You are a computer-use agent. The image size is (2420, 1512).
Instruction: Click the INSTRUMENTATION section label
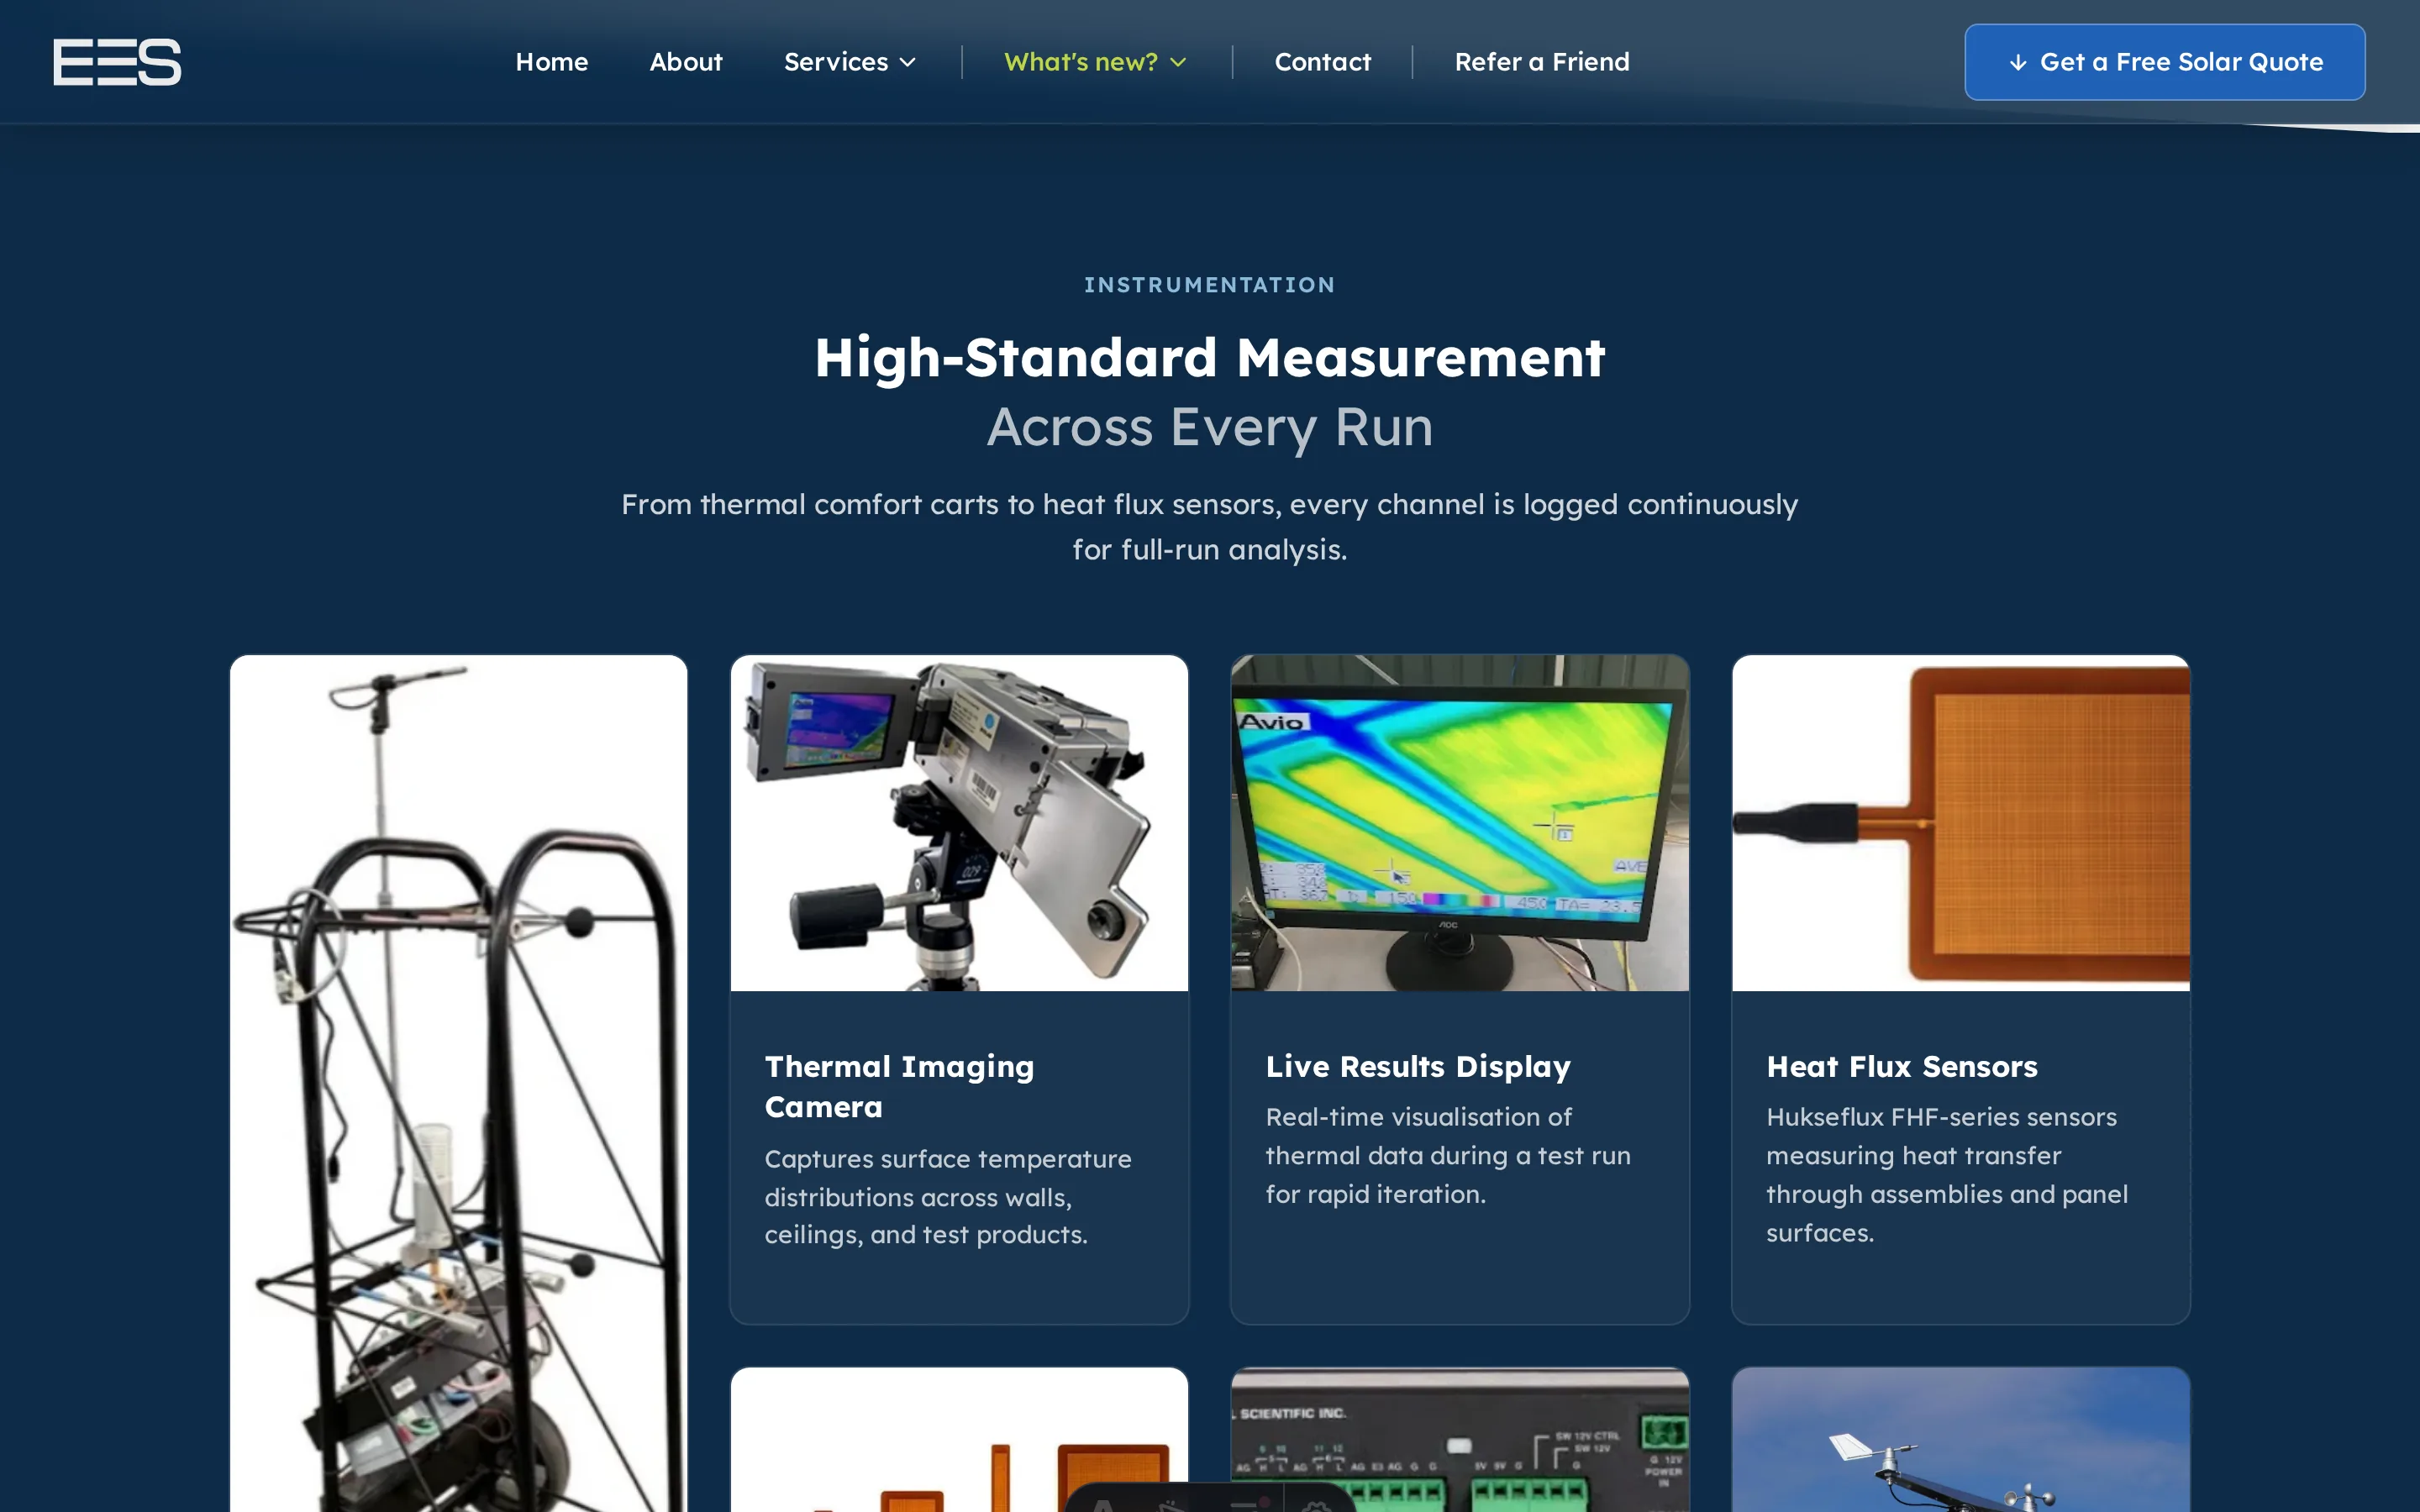point(1210,285)
